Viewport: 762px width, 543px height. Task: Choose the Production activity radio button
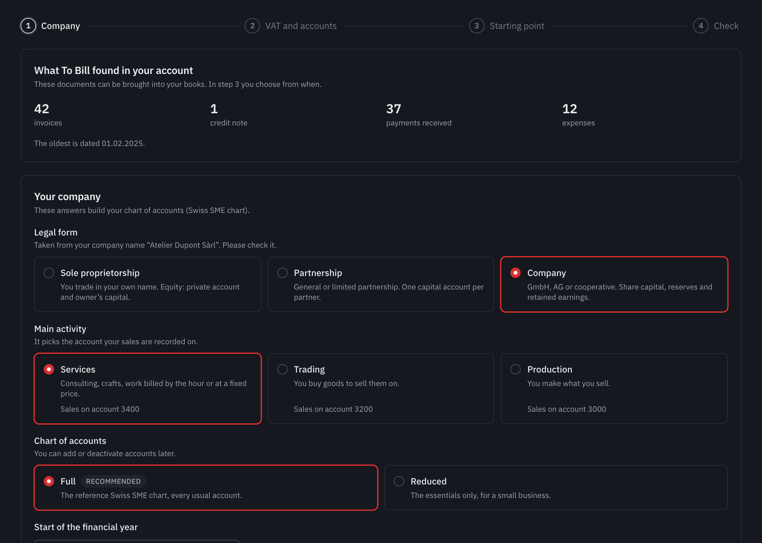click(515, 369)
